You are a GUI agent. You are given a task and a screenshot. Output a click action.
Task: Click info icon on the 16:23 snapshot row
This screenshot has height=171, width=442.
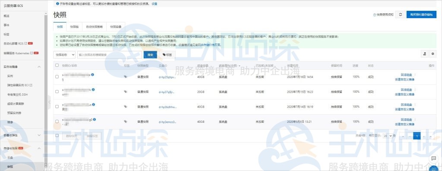pos(93,90)
